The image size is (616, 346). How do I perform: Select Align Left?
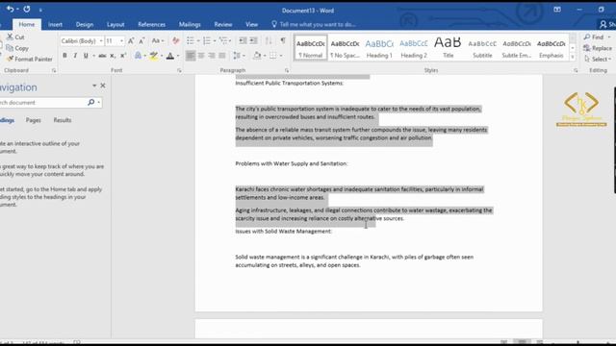pyautogui.click(x=191, y=56)
